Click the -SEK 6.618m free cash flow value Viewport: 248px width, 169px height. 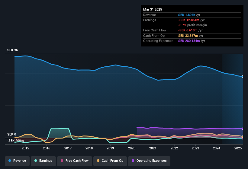(188, 30)
